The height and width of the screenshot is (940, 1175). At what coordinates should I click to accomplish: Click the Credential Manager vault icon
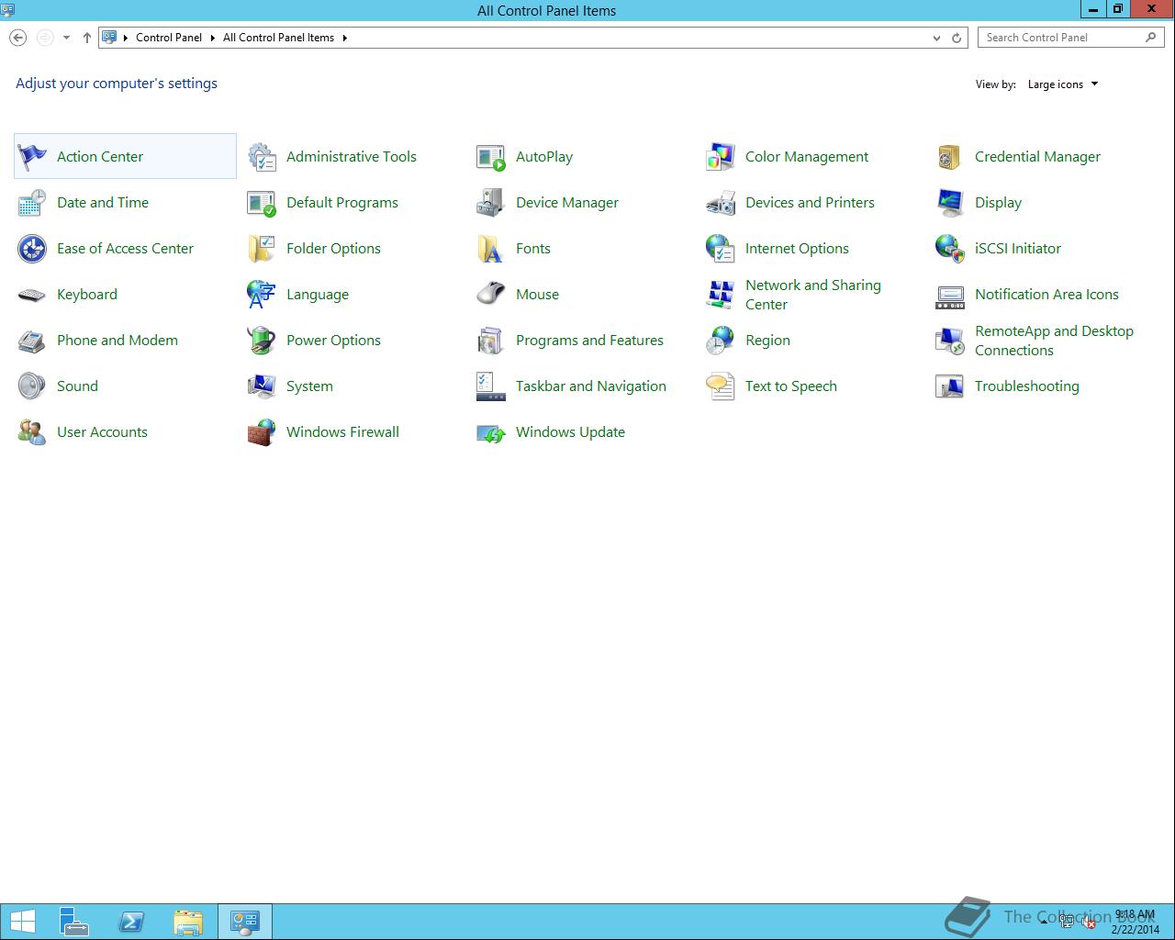coord(950,157)
